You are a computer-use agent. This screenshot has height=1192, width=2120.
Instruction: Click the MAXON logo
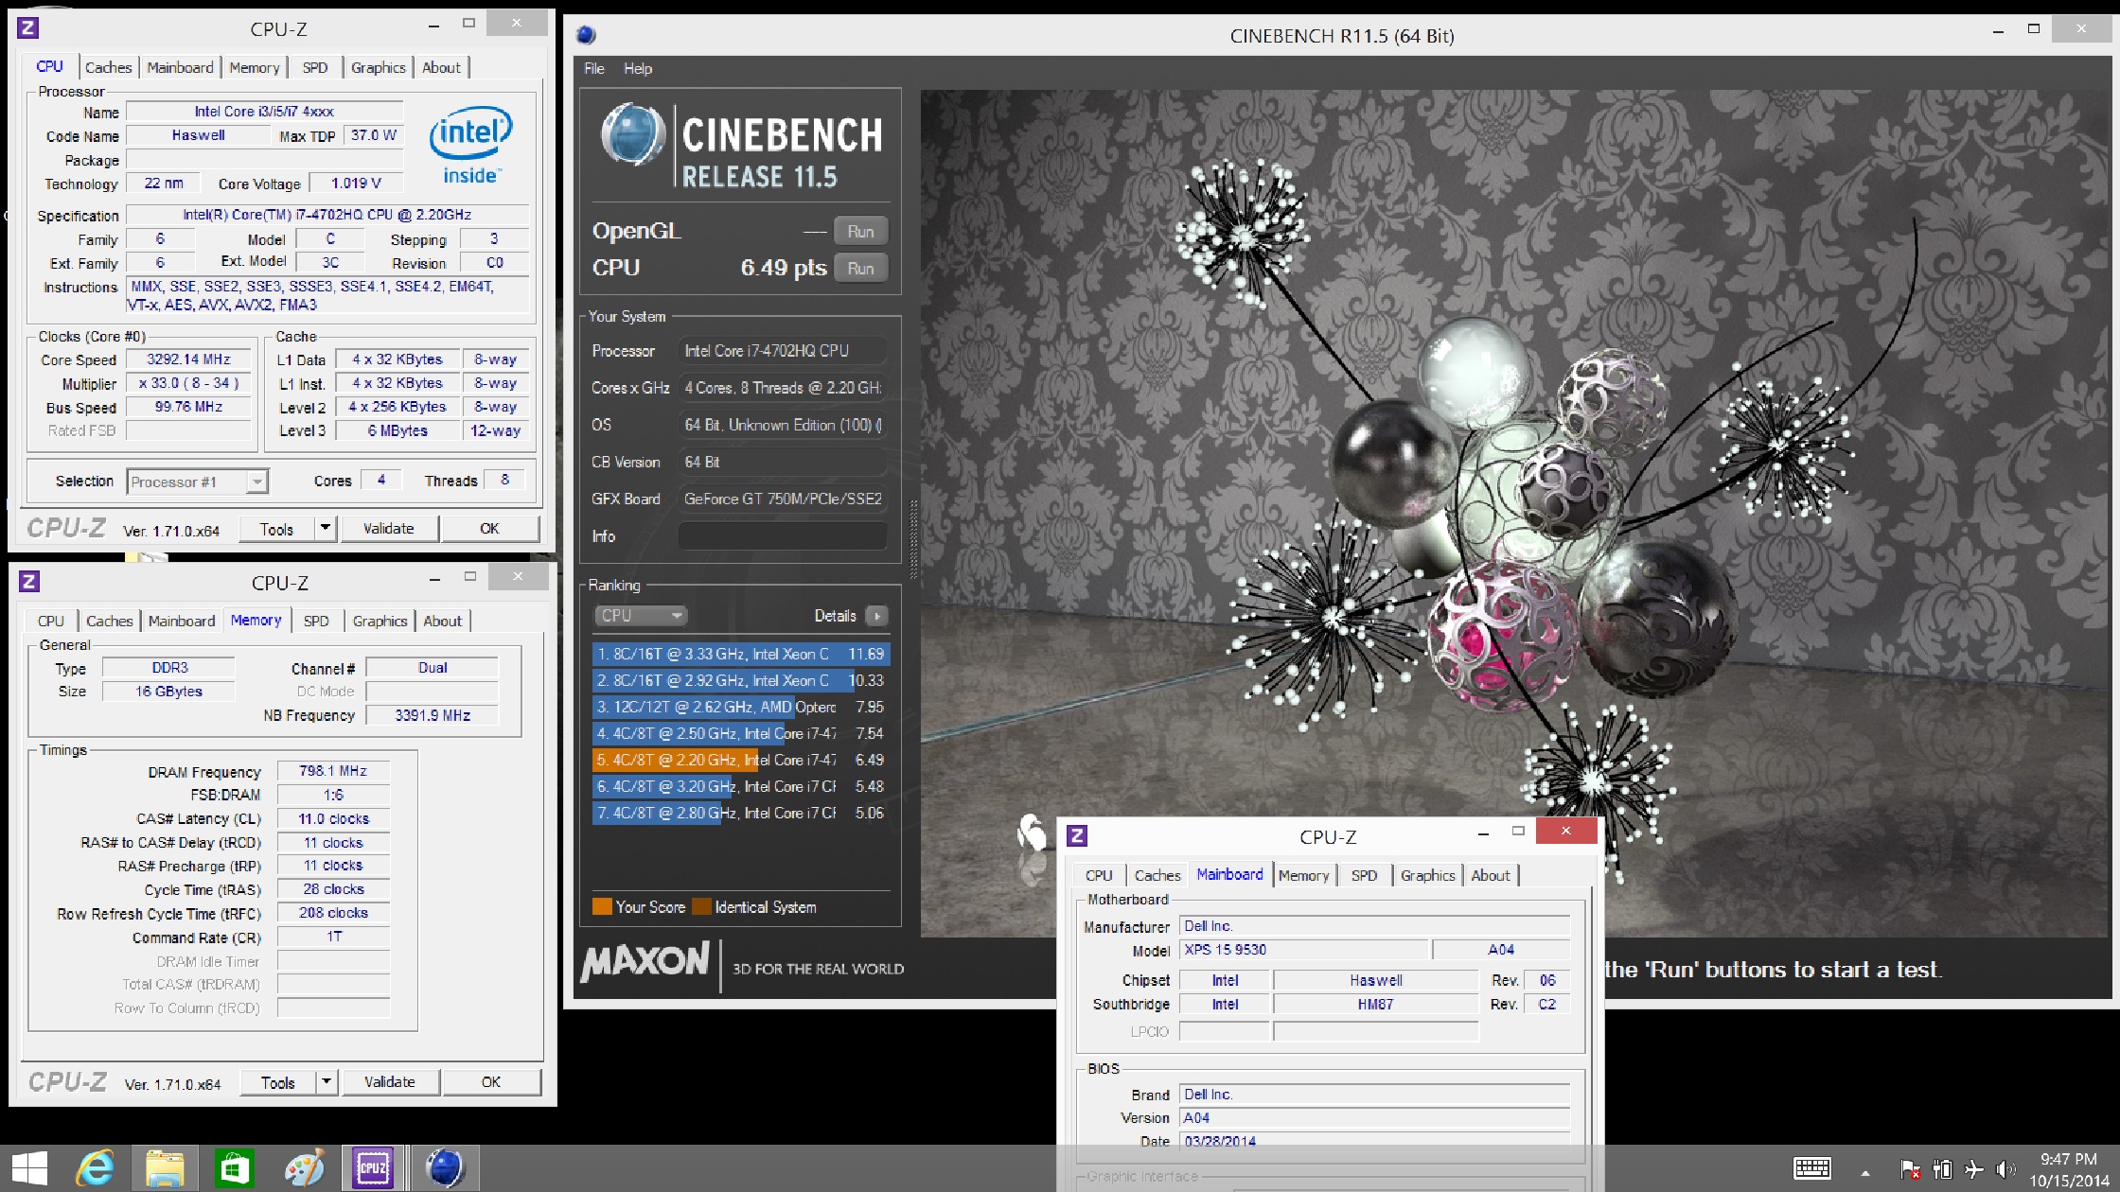pyautogui.click(x=645, y=963)
